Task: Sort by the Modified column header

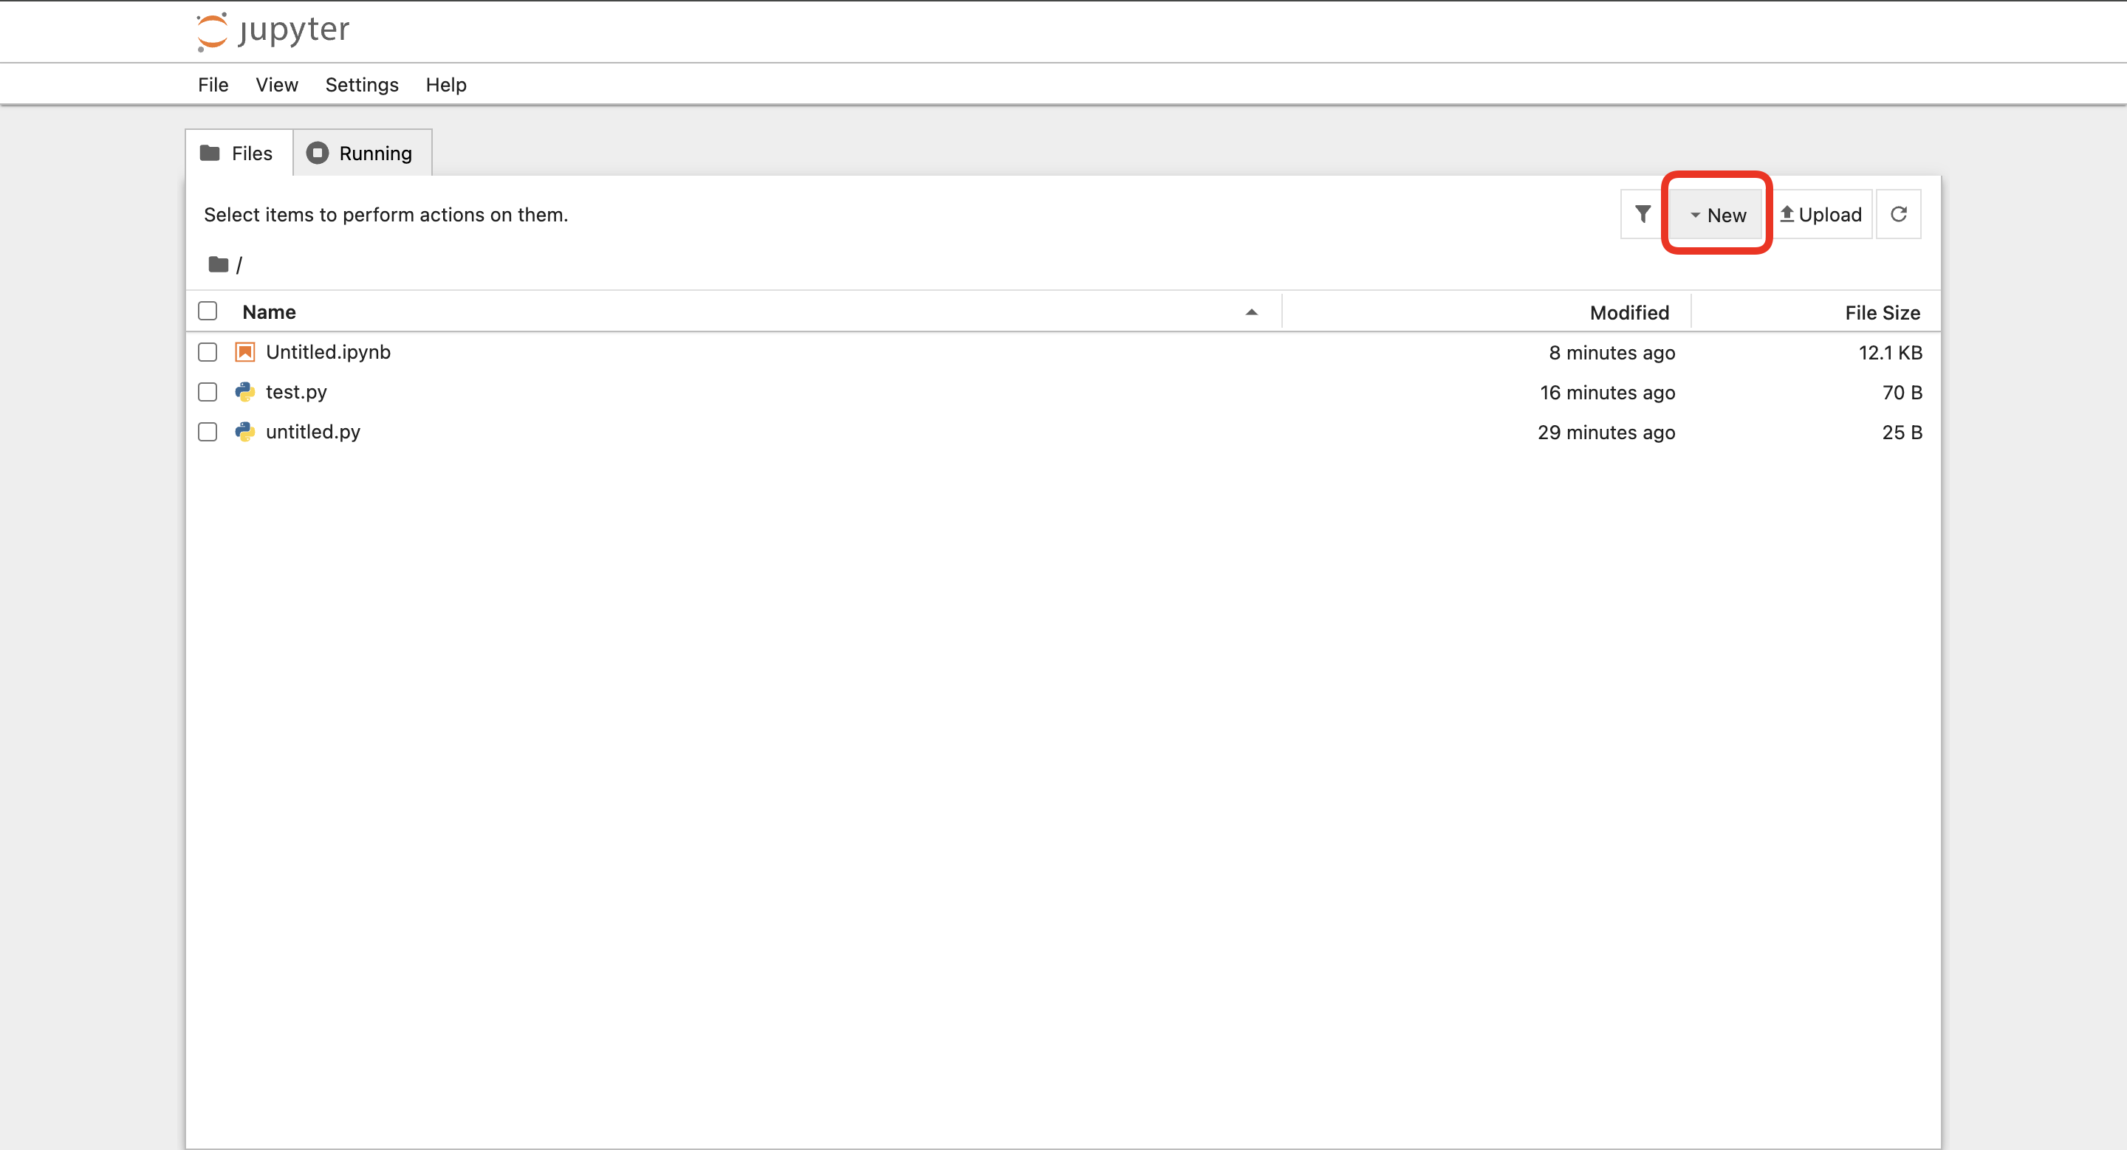Action: (1628, 313)
